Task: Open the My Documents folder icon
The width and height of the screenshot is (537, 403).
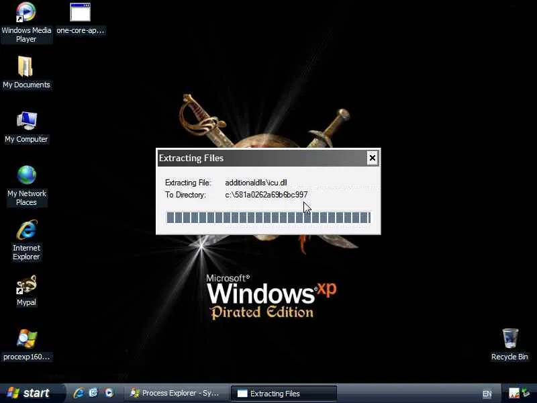Action: 26,73
